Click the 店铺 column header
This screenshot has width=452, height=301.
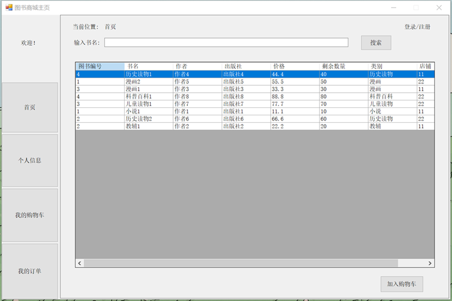[x=425, y=66]
